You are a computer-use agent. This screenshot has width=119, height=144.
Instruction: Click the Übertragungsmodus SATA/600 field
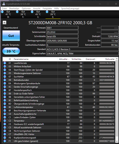click(x=62, y=41)
